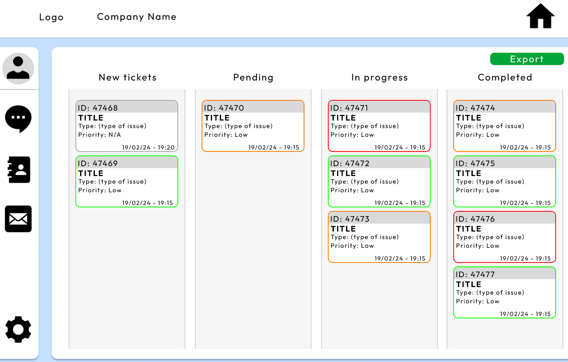Open the address book contacts icon
Viewport: 568px width, 362px height.
pyautogui.click(x=18, y=170)
